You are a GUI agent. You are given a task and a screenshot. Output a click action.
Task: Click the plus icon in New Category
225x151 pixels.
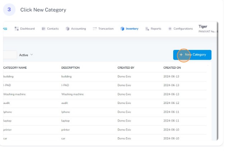tap(181, 55)
